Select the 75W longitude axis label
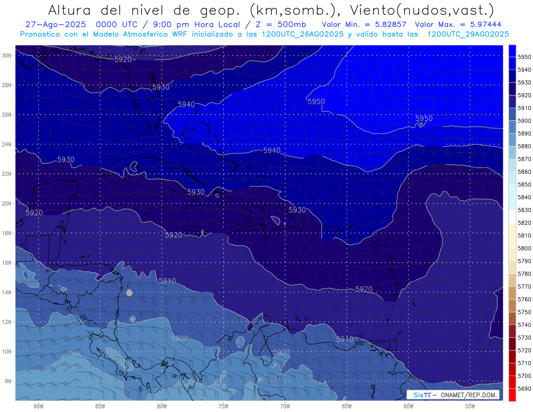The width and height of the screenshot is (533, 412). [x=223, y=406]
